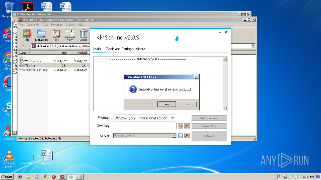Launch Opera from the taskbar
Screen dimensions: 321x180
pyautogui.click(x=54, y=177)
